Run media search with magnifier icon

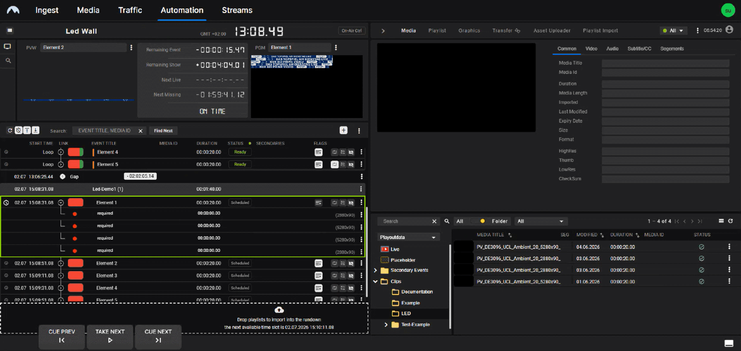(x=447, y=221)
